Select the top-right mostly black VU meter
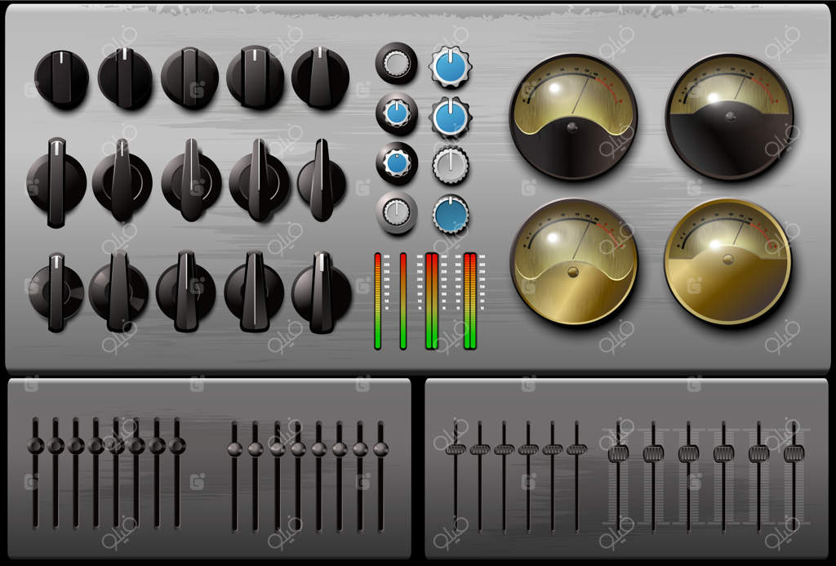The width and height of the screenshot is (836, 566). pos(730,117)
